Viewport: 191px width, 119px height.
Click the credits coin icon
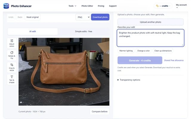(x=157, y=6)
